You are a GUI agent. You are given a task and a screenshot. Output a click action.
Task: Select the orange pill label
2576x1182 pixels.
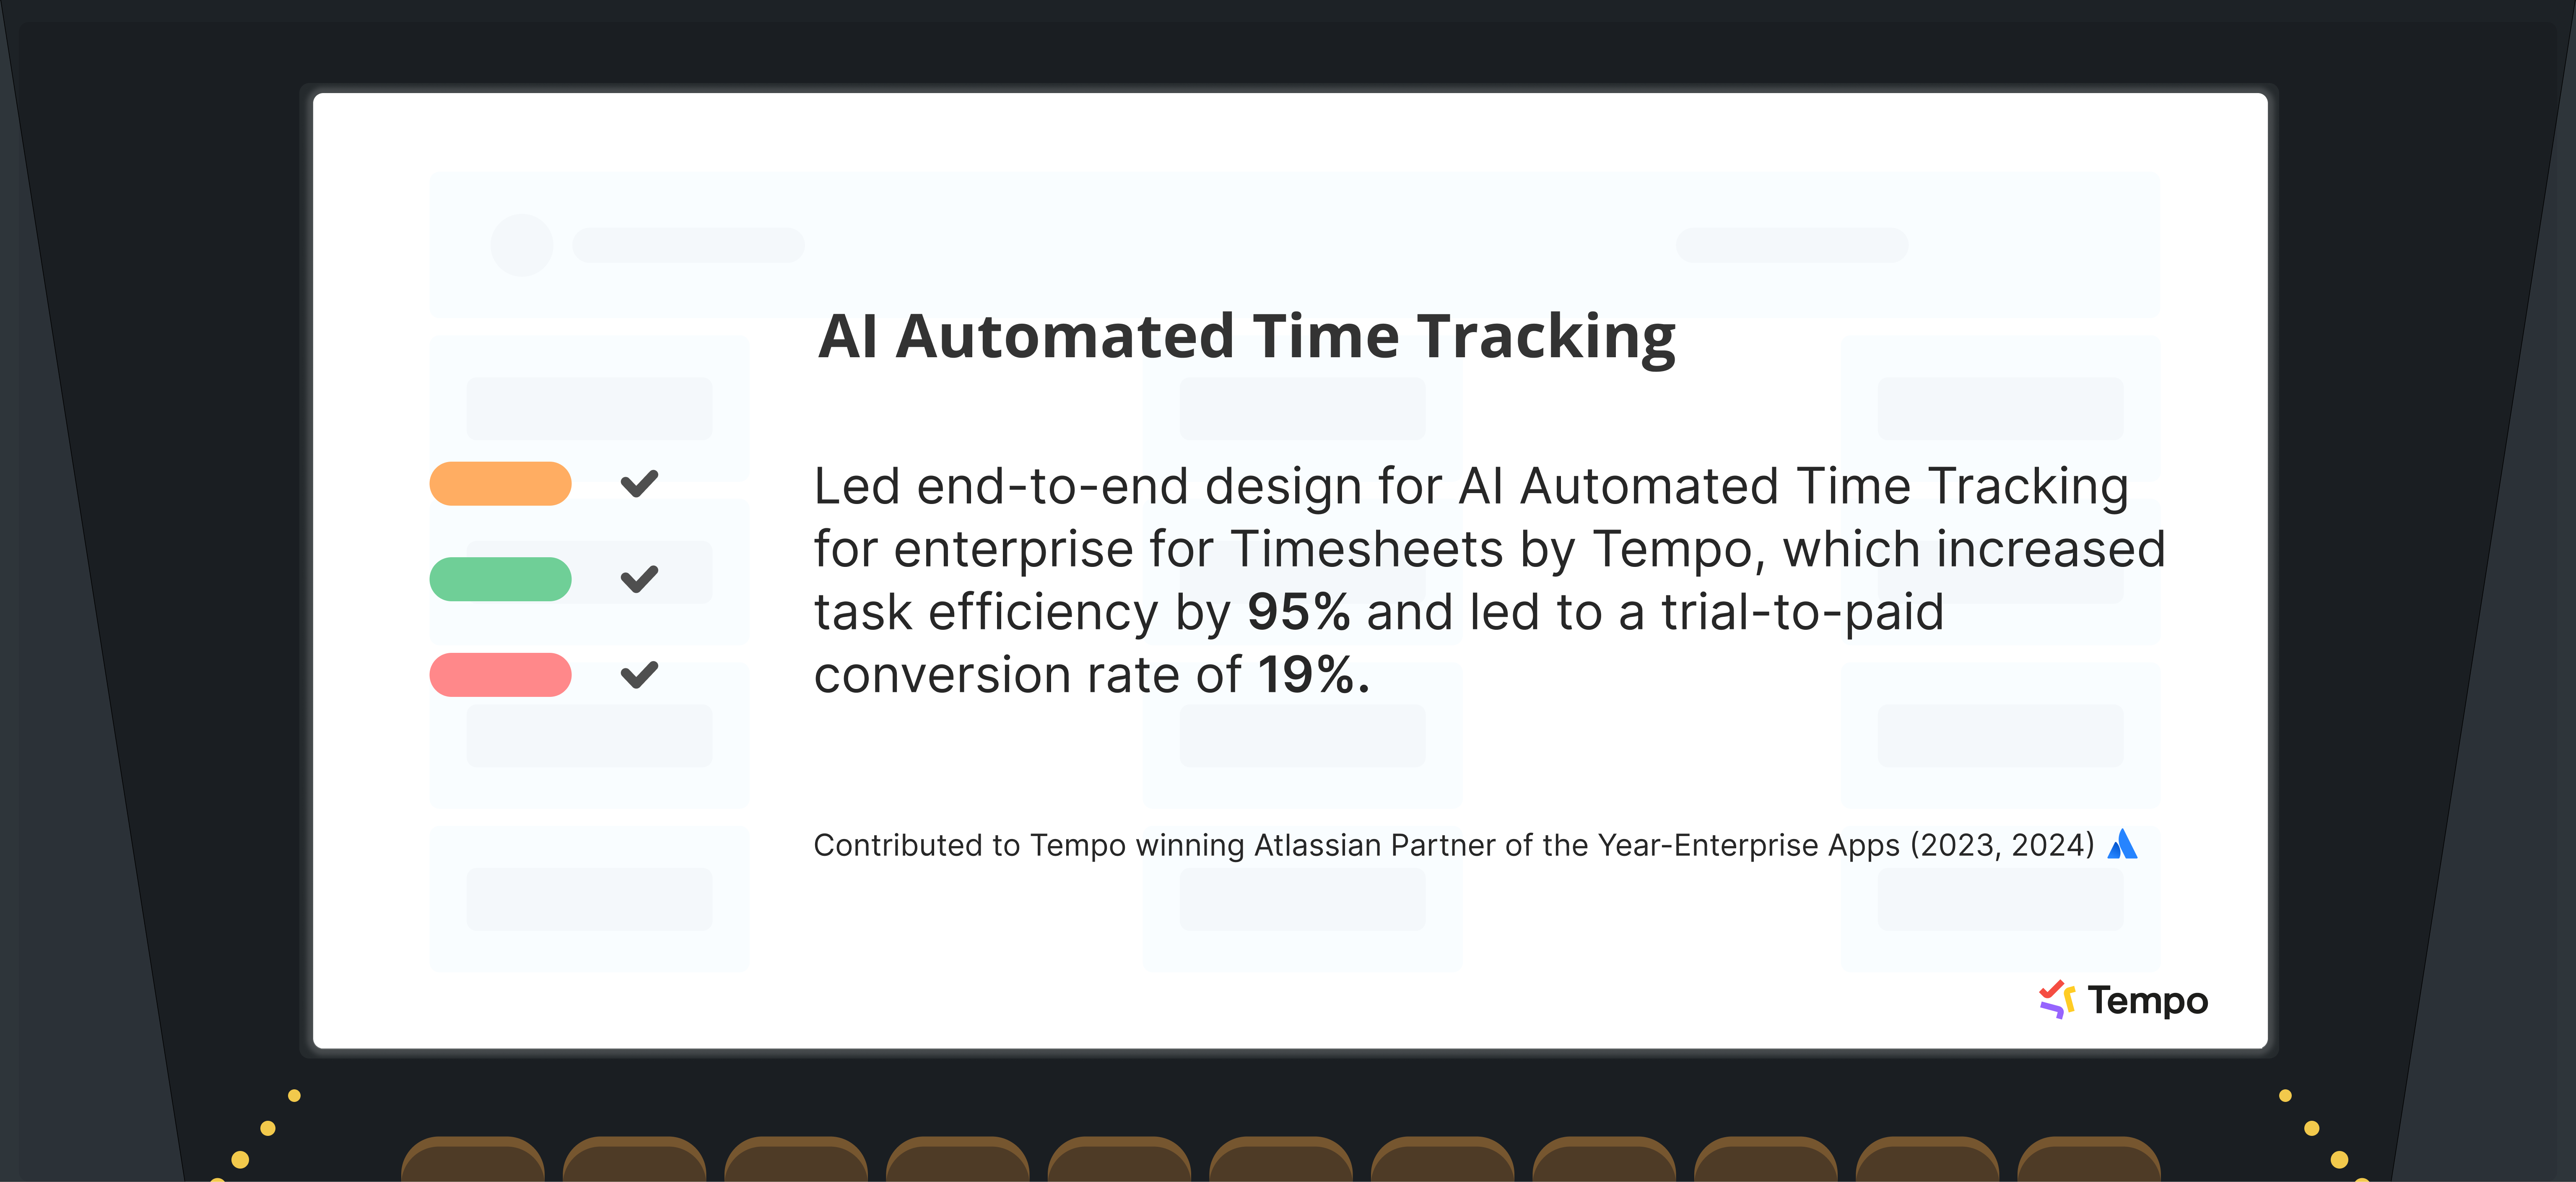pos(500,484)
